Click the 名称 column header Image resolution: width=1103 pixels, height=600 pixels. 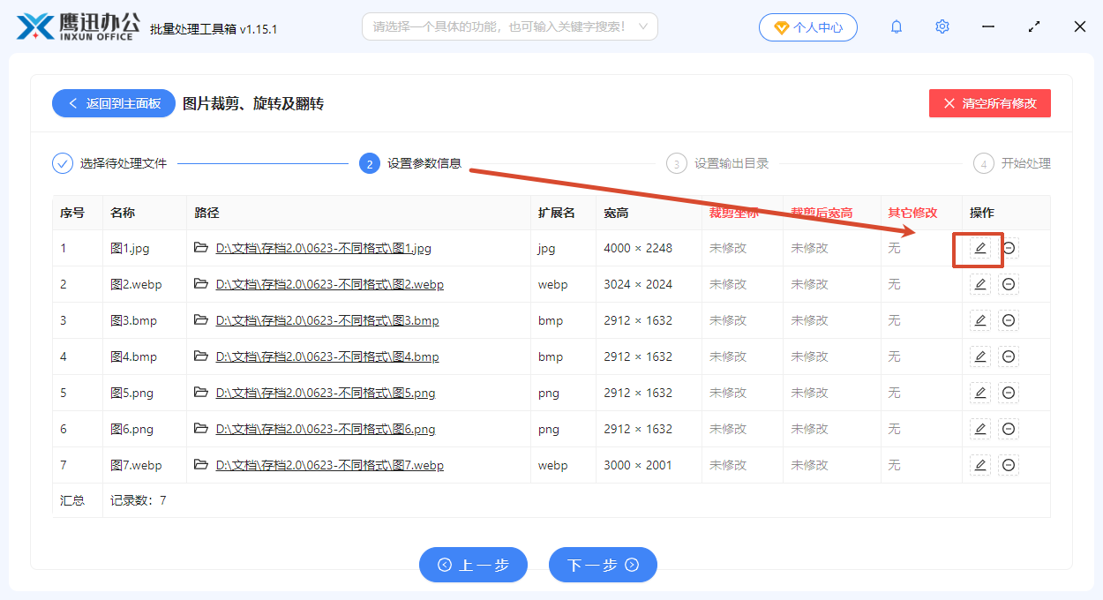(123, 213)
